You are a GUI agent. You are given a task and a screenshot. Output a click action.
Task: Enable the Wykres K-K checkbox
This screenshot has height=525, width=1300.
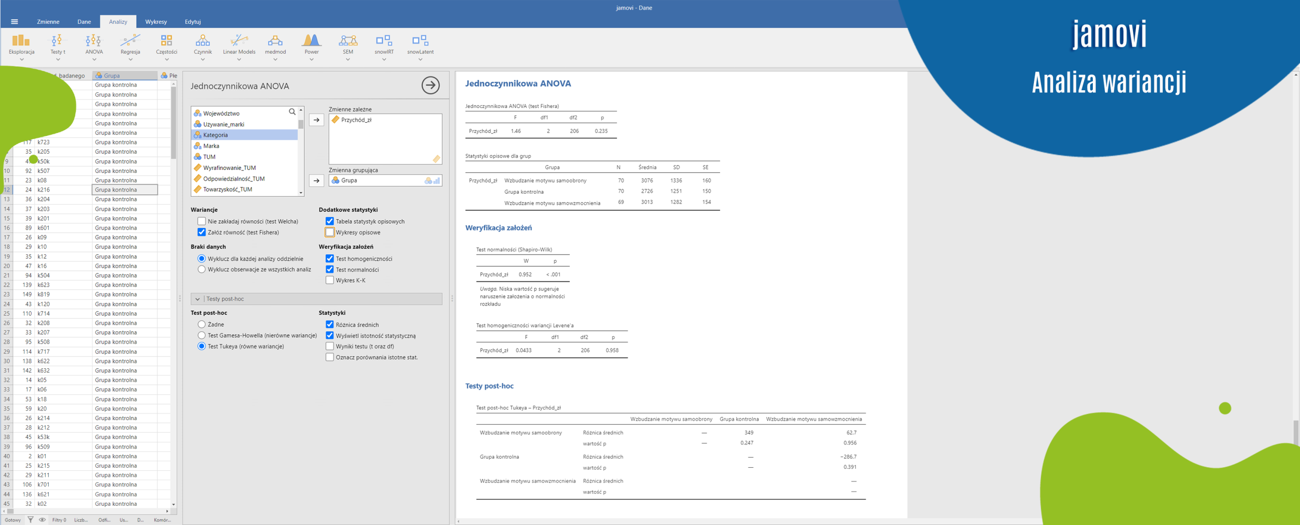pyautogui.click(x=330, y=281)
